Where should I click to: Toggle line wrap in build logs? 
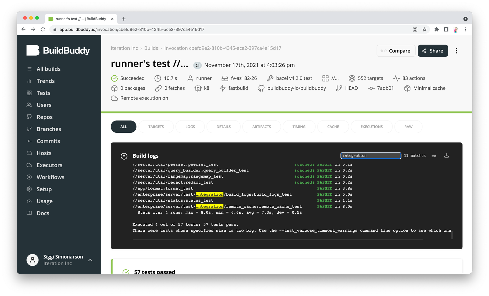(434, 156)
